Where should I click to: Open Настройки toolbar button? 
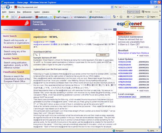point(146,12)
